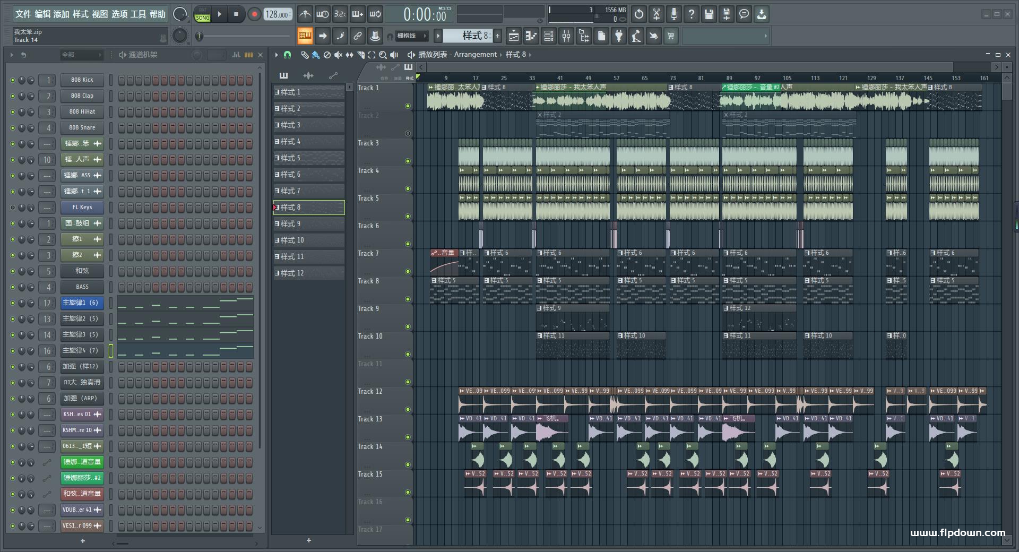Open the 工具 menu
The image size is (1019, 552).
pos(138,14)
